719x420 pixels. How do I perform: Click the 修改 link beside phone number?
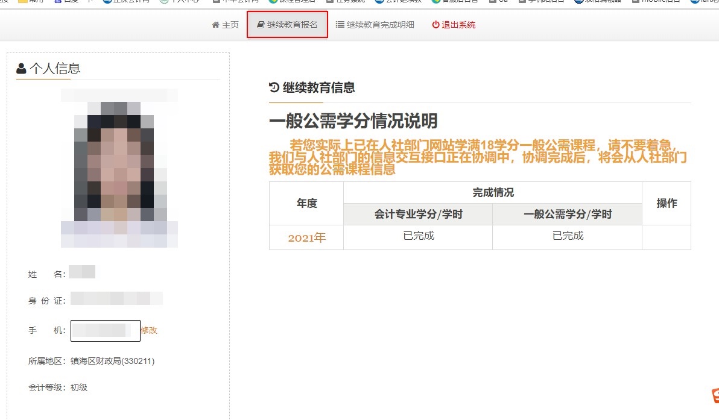[149, 330]
